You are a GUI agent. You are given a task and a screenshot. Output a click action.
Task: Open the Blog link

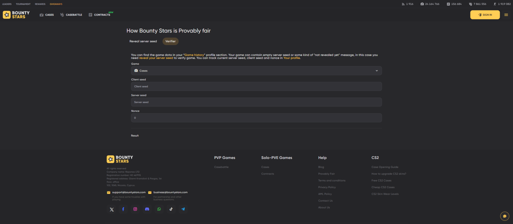321,167
